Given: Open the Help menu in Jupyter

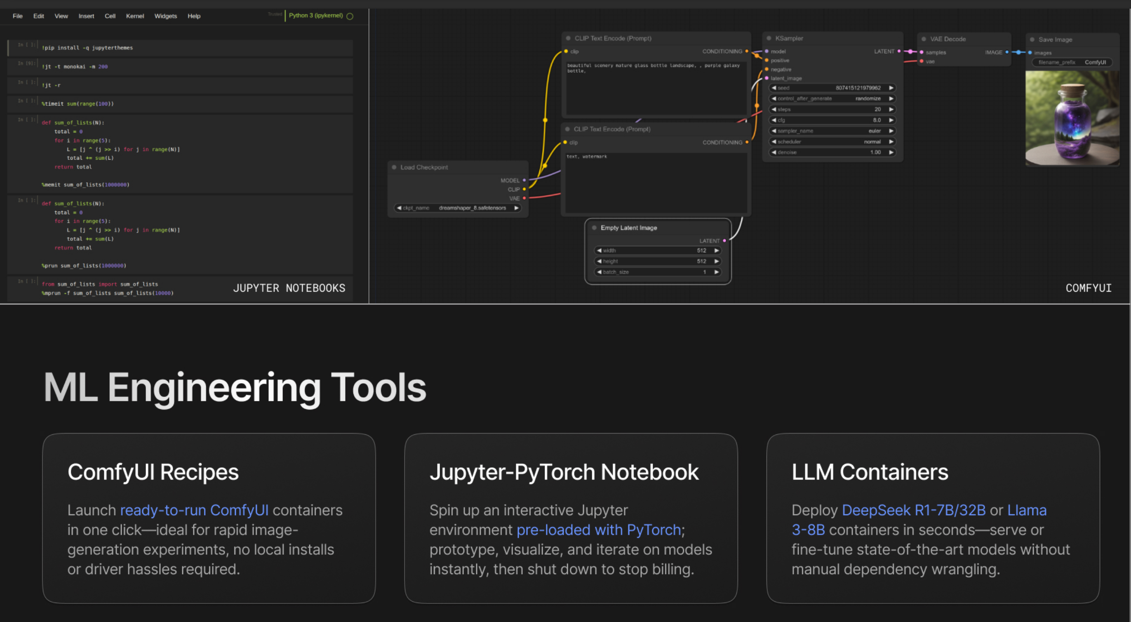Looking at the screenshot, I should pos(194,16).
